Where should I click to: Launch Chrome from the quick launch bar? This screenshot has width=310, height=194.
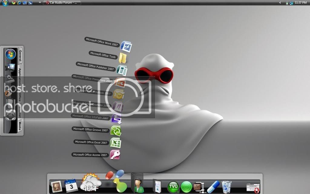click(14, 3)
